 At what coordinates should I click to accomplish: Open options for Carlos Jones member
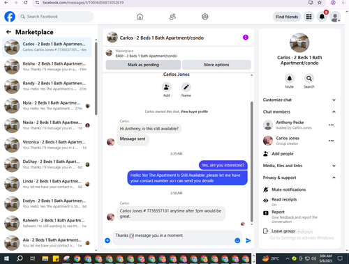(x=332, y=141)
